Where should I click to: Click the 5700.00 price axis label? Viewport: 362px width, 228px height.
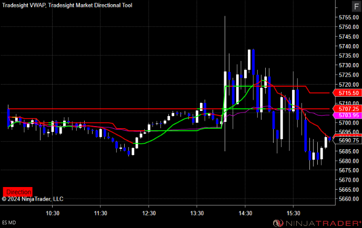tap(349, 122)
